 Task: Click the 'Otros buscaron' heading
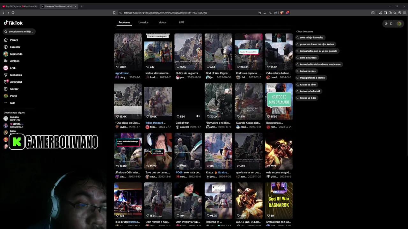(x=305, y=31)
